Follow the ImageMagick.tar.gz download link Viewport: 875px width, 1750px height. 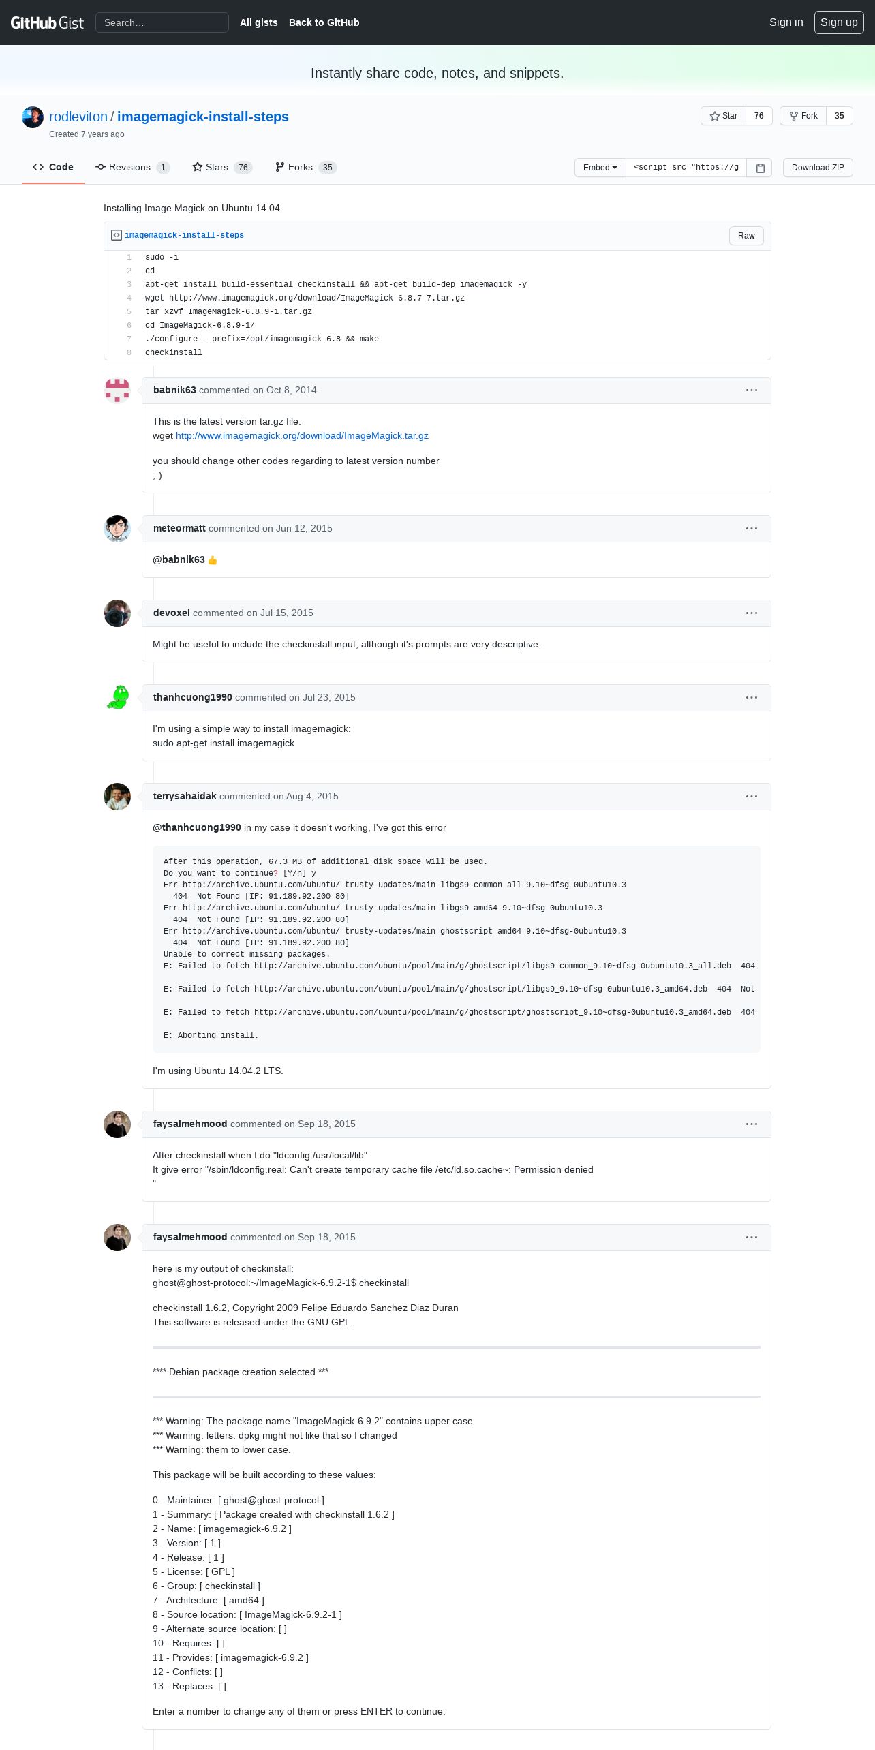[302, 436]
